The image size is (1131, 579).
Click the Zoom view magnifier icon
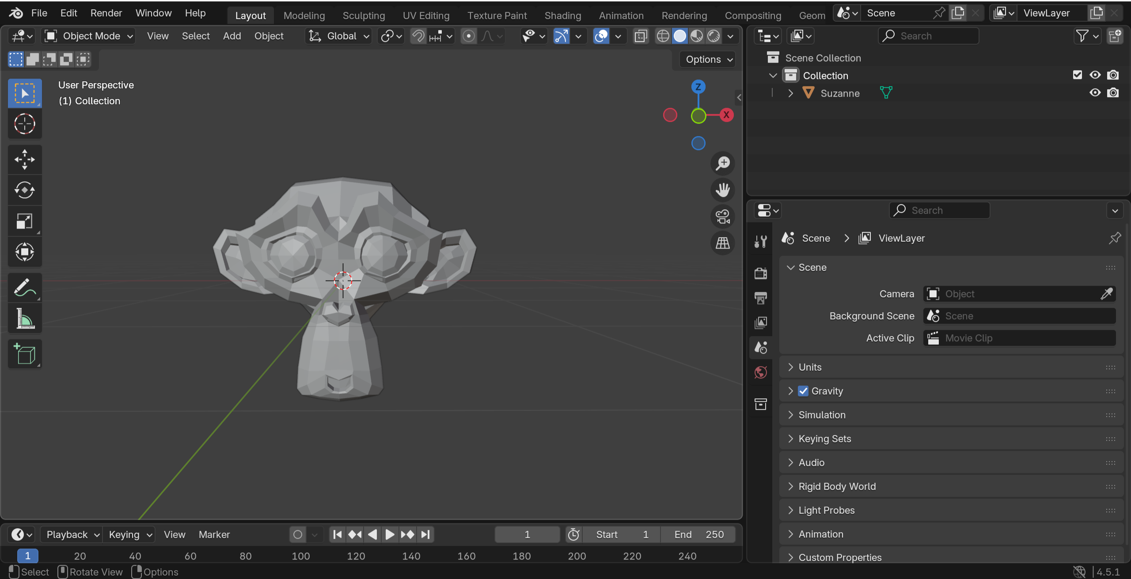click(x=723, y=163)
